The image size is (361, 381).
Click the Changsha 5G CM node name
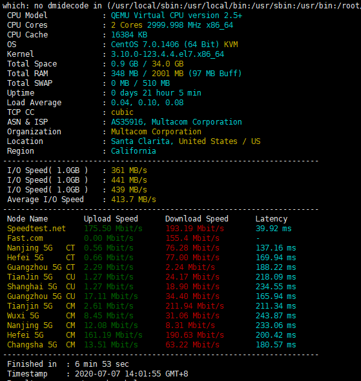[x=41, y=345]
